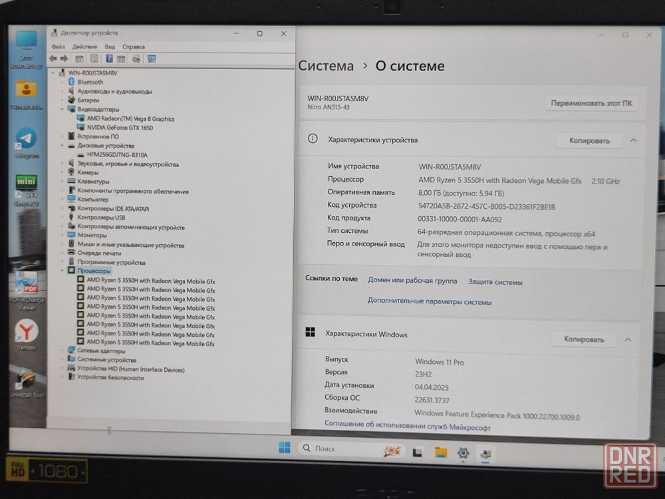
Task: Click the taskbar Поиск search field
Action: tap(350, 449)
